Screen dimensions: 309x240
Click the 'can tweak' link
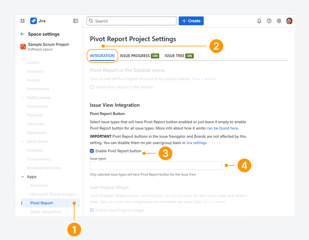click(116, 202)
